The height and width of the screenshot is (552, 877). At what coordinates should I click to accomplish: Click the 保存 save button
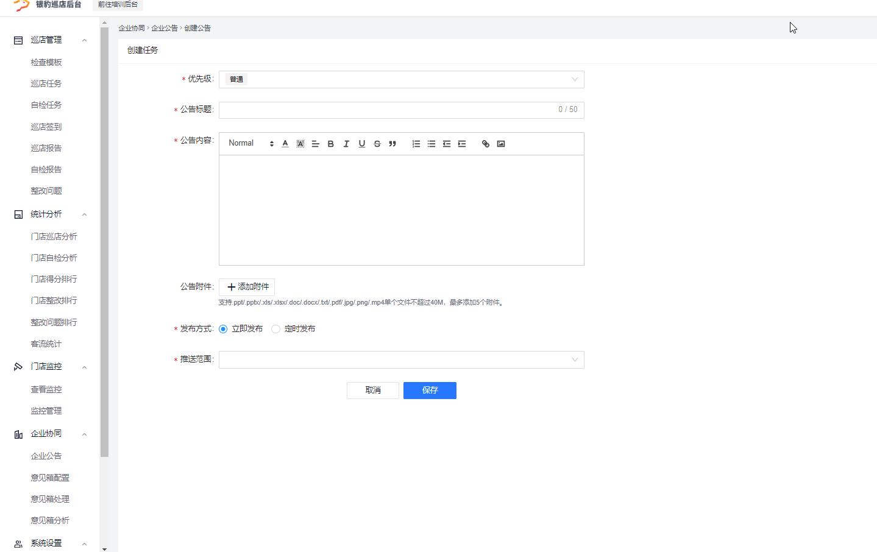coord(430,391)
